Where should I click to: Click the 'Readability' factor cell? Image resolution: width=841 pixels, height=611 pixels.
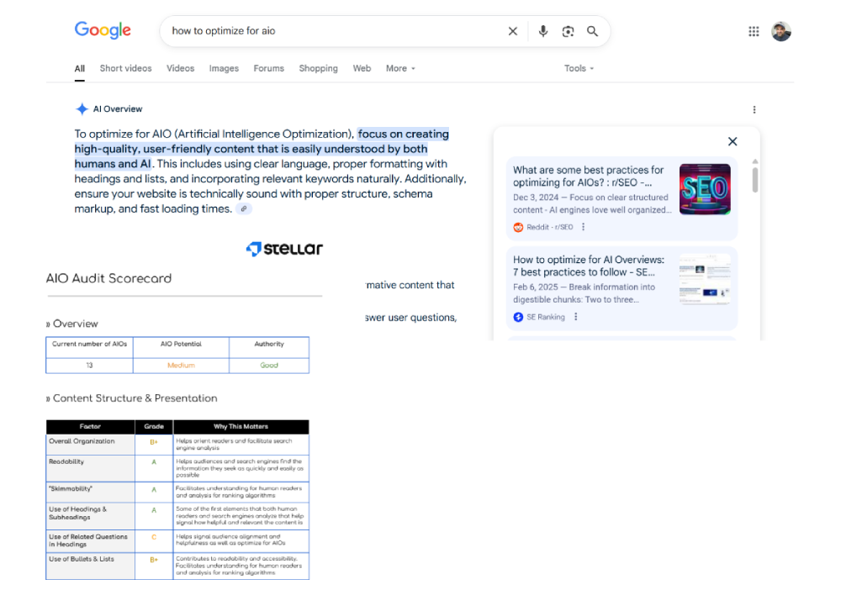pos(90,468)
